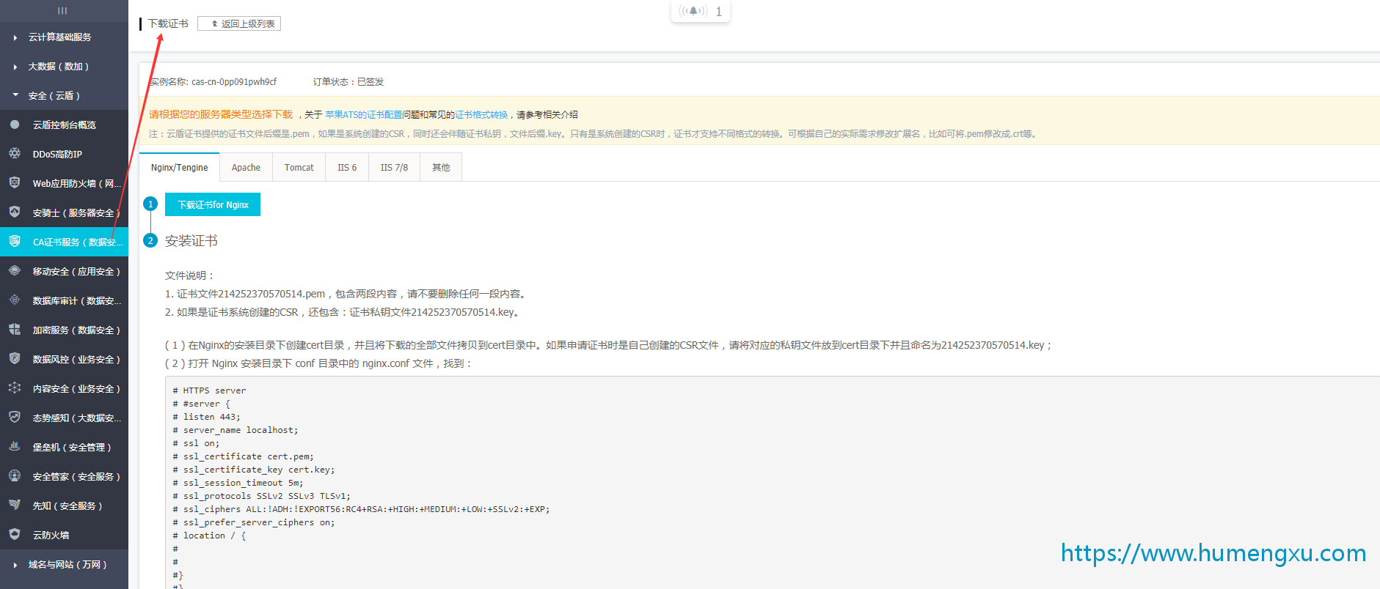
Task: Click the 内容安全 icon in sidebar
Action: pyautogui.click(x=15, y=388)
